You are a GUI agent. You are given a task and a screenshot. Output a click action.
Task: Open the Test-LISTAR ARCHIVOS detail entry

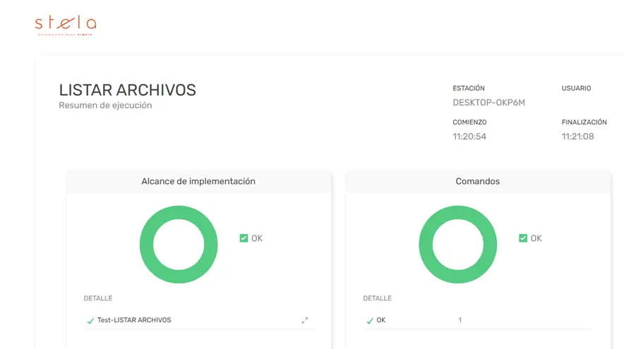134,320
